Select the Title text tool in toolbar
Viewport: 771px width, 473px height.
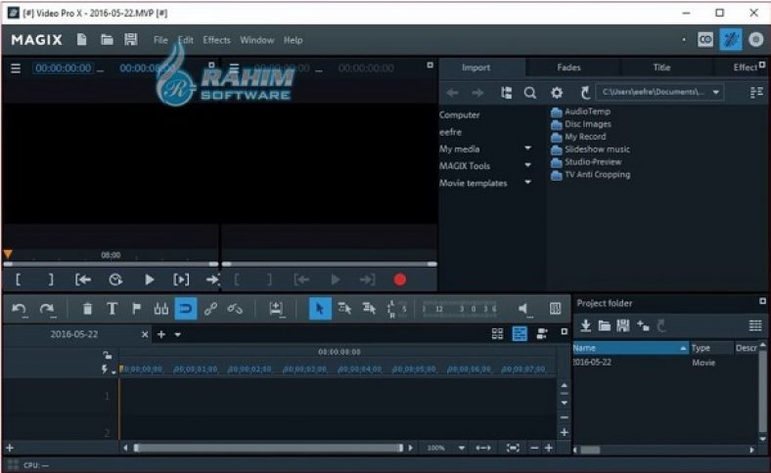click(x=112, y=309)
